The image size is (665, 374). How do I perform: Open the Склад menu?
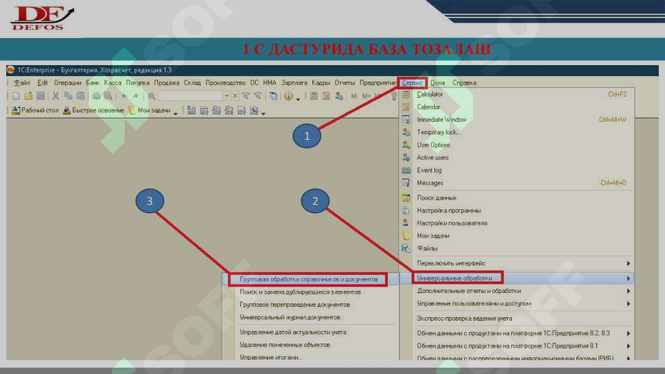(x=192, y=82)
